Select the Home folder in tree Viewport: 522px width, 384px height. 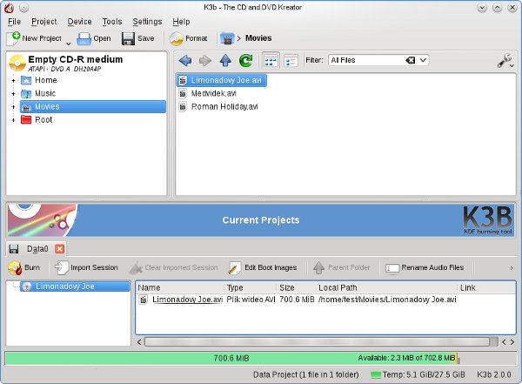pyautogui.click(x=39, y=80)
